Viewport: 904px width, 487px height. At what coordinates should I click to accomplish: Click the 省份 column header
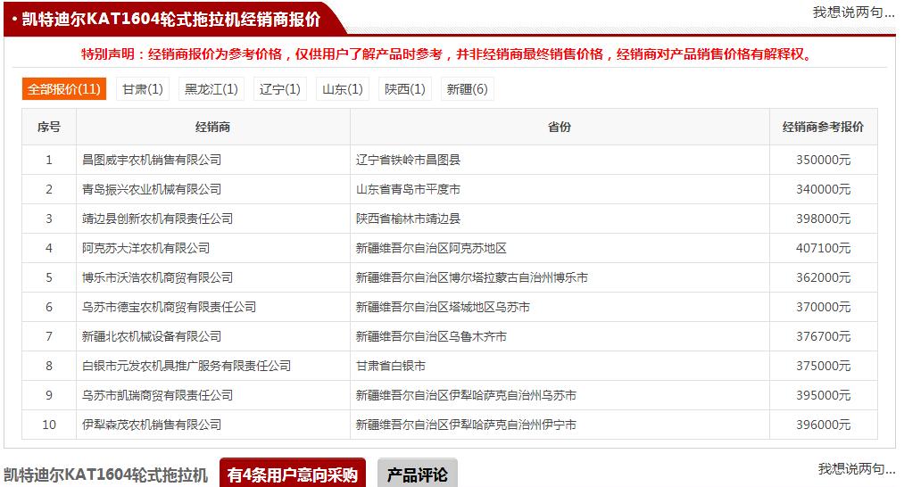[560, 127]
